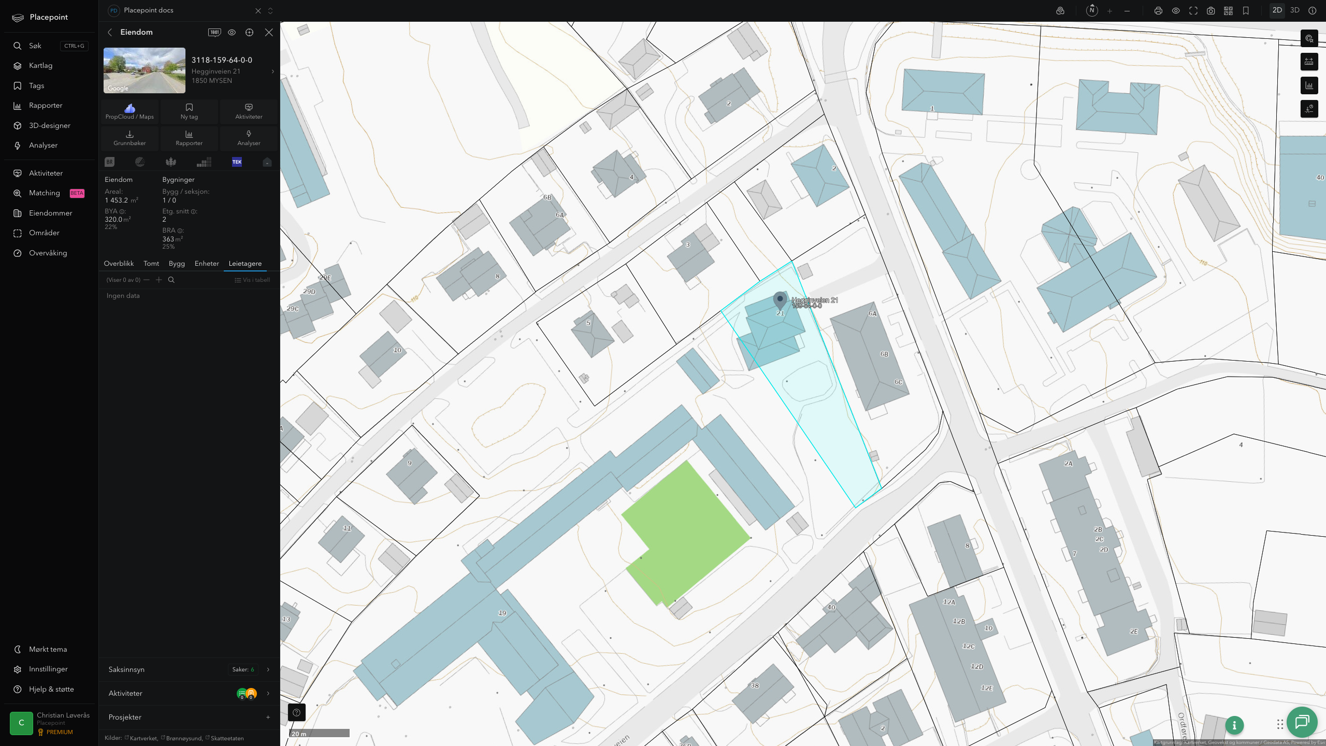Open 3D-designer in the sidebar

[49, 125]
